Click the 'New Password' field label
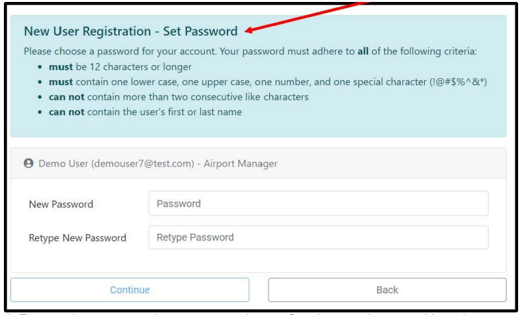The width and height of the screenshot is (522, 315). tap(61, 204)
